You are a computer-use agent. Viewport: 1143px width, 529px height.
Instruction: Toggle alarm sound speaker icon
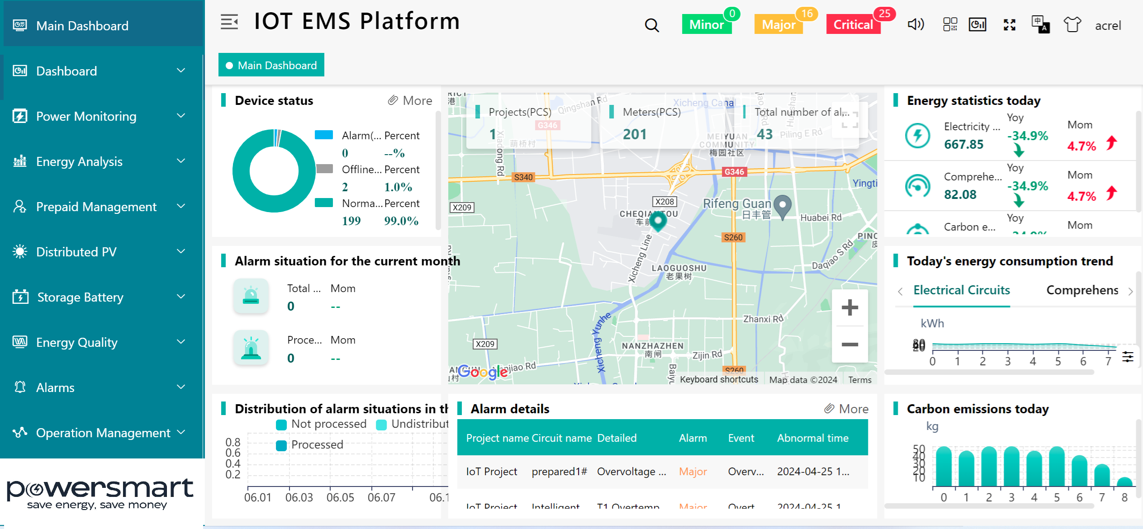[x=916, y=24]
